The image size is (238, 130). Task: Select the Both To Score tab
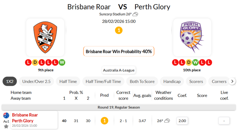tap(142, 81)
